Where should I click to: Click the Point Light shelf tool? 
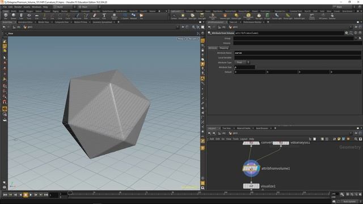pos(183,16)
